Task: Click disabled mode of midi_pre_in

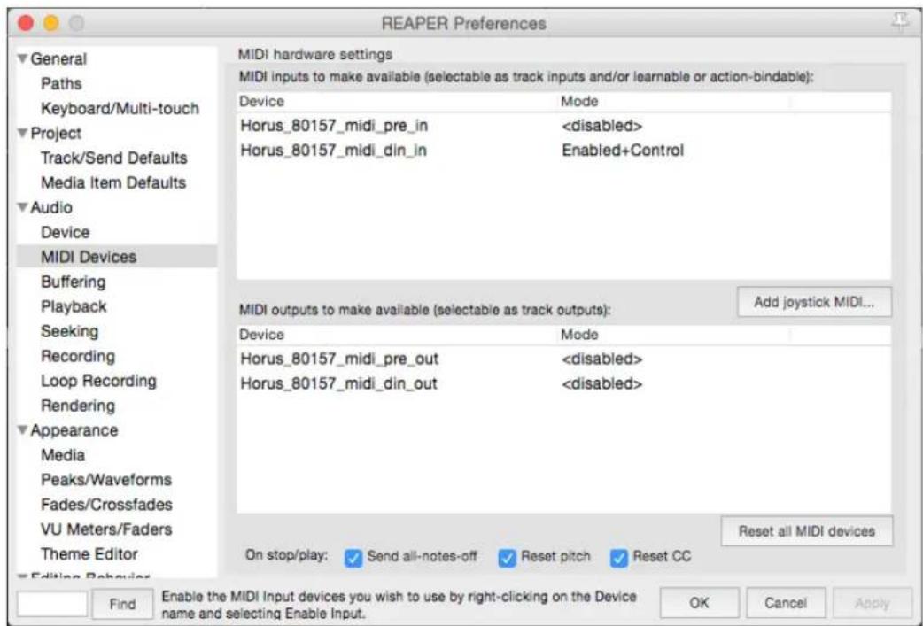Action: (601, 126)
